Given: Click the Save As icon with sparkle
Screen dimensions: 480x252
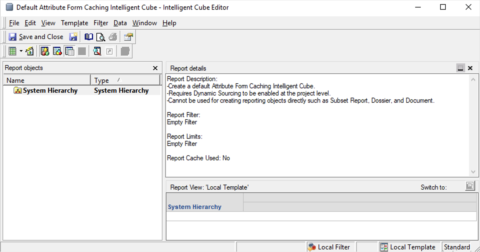Looking at the screenshot, I should [73, 37].
